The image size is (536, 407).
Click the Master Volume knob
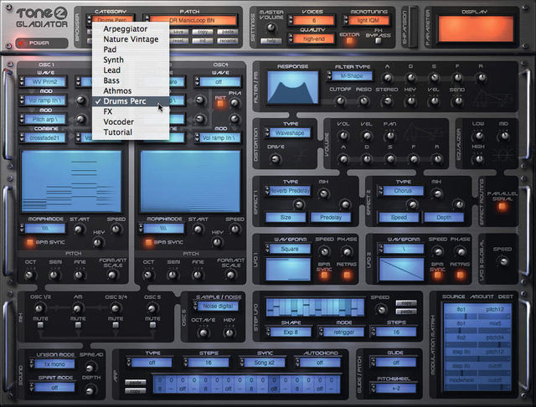[271, 28]
